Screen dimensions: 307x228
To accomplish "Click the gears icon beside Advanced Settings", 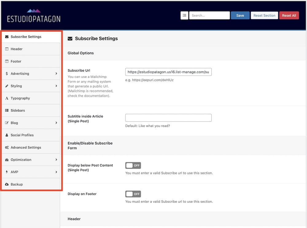I will tap(7, 147).
